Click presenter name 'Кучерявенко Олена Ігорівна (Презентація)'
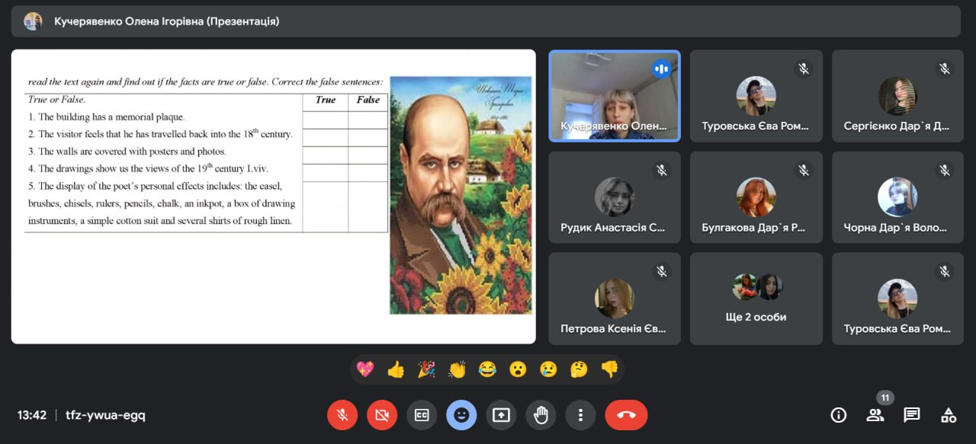This screenshot has height=444, width=976. pos(167,21)
